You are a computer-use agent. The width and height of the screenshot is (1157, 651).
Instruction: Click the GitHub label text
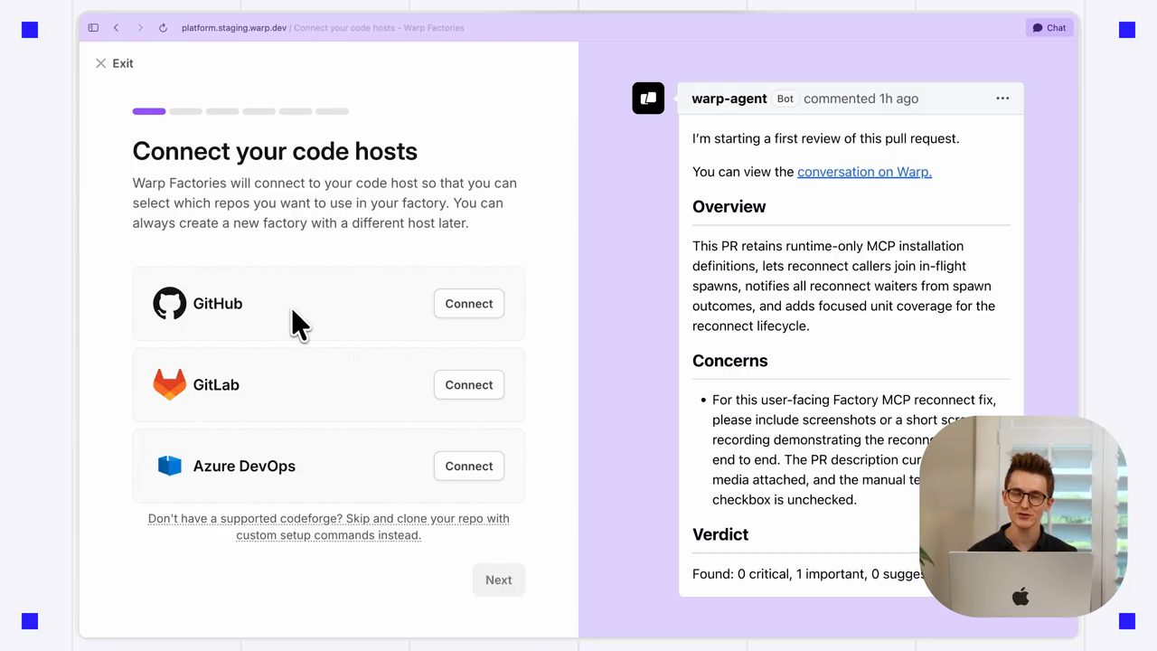pos(218,304)
